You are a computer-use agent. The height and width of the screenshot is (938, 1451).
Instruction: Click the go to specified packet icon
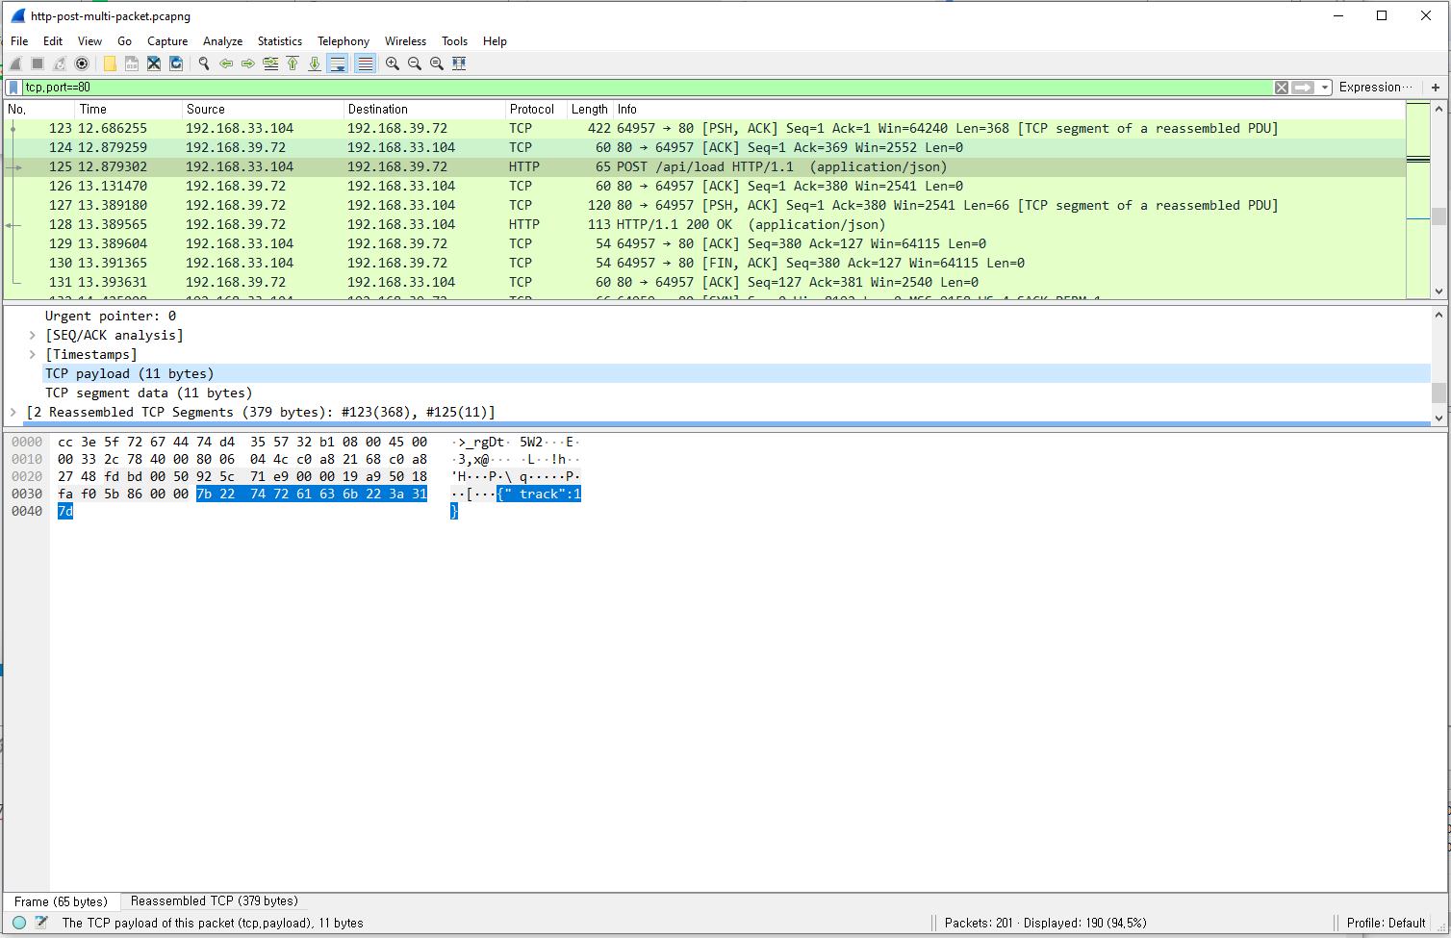pyautogui.click(x=270, y=63)
